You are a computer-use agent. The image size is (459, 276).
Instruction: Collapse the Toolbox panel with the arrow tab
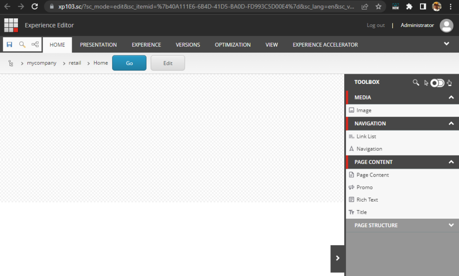click(338, 258)
